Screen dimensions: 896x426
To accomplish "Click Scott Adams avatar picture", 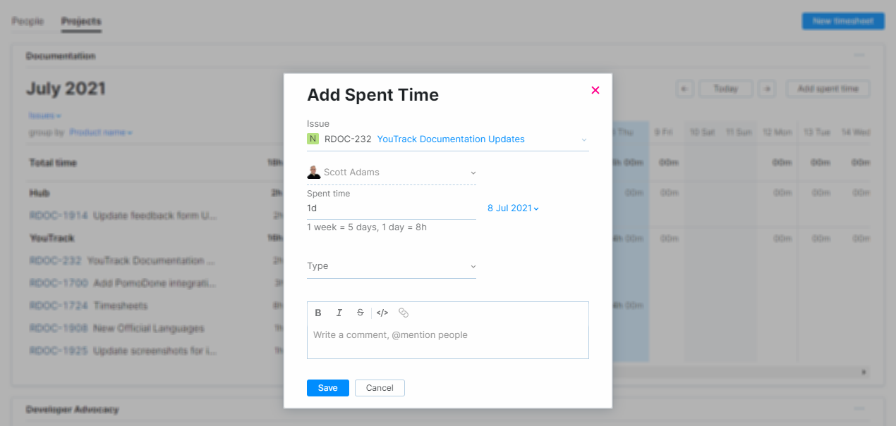I will [x=314, y=173].
